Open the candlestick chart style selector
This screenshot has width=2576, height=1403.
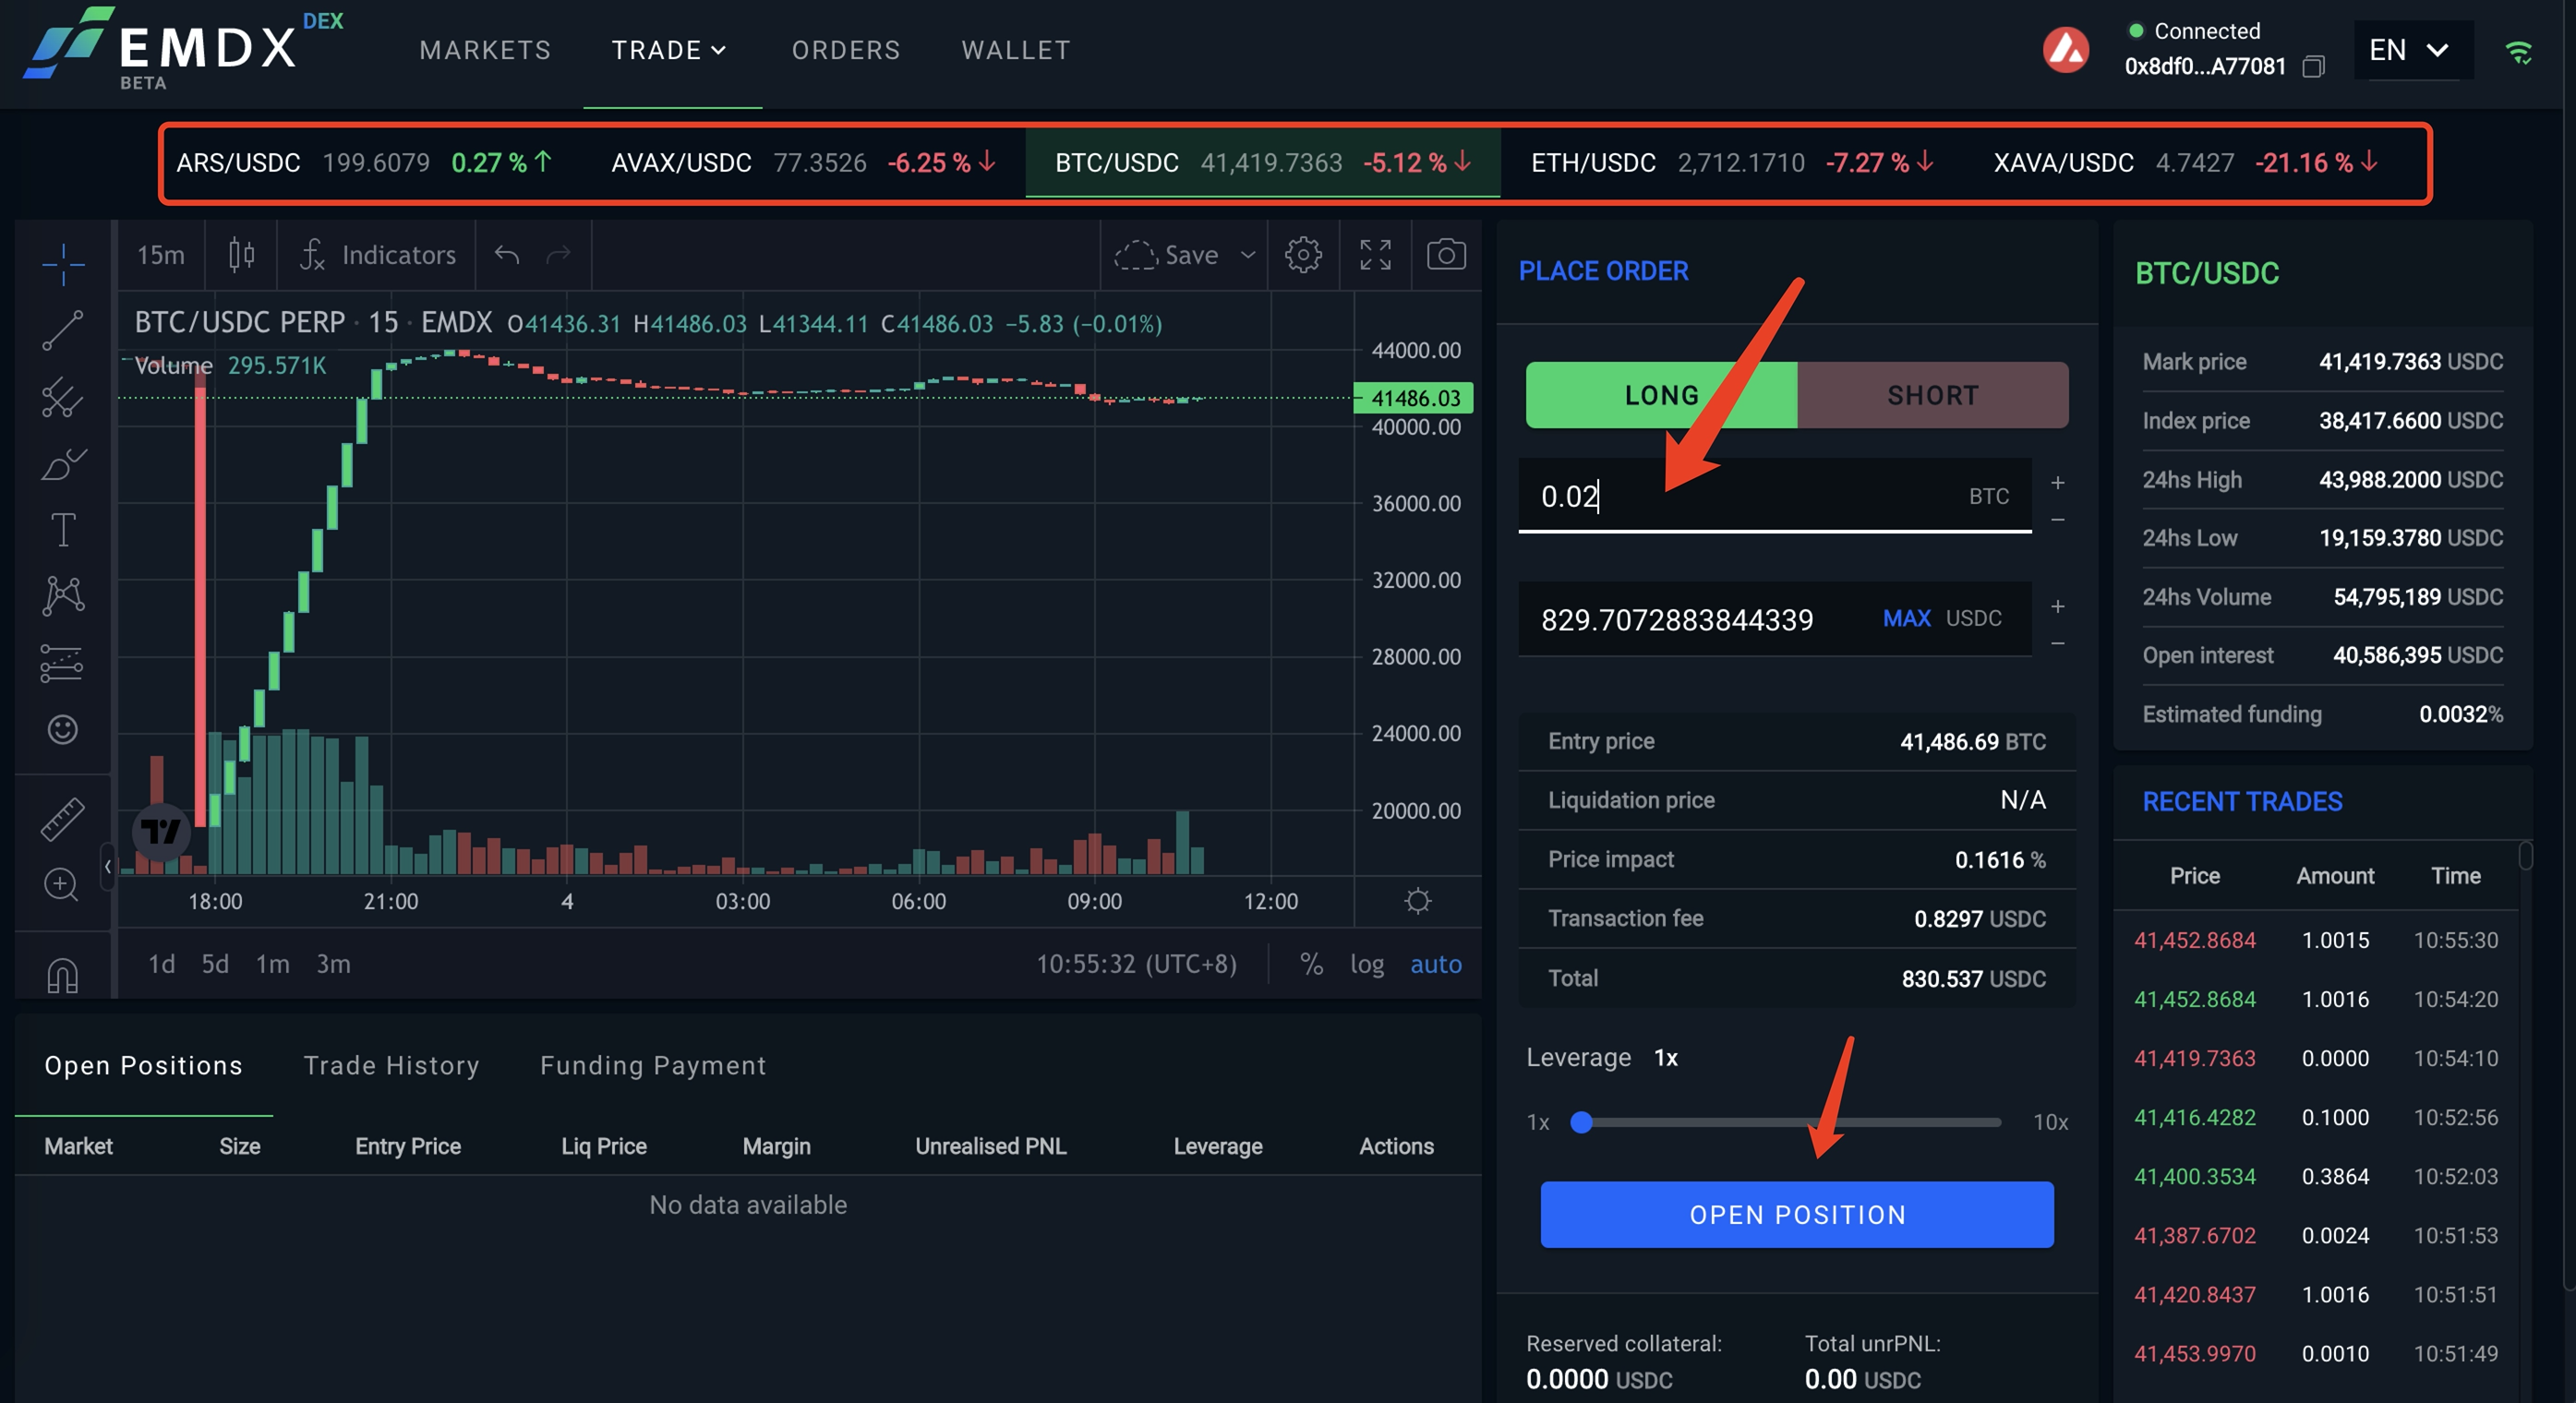(x=241, y=255)
